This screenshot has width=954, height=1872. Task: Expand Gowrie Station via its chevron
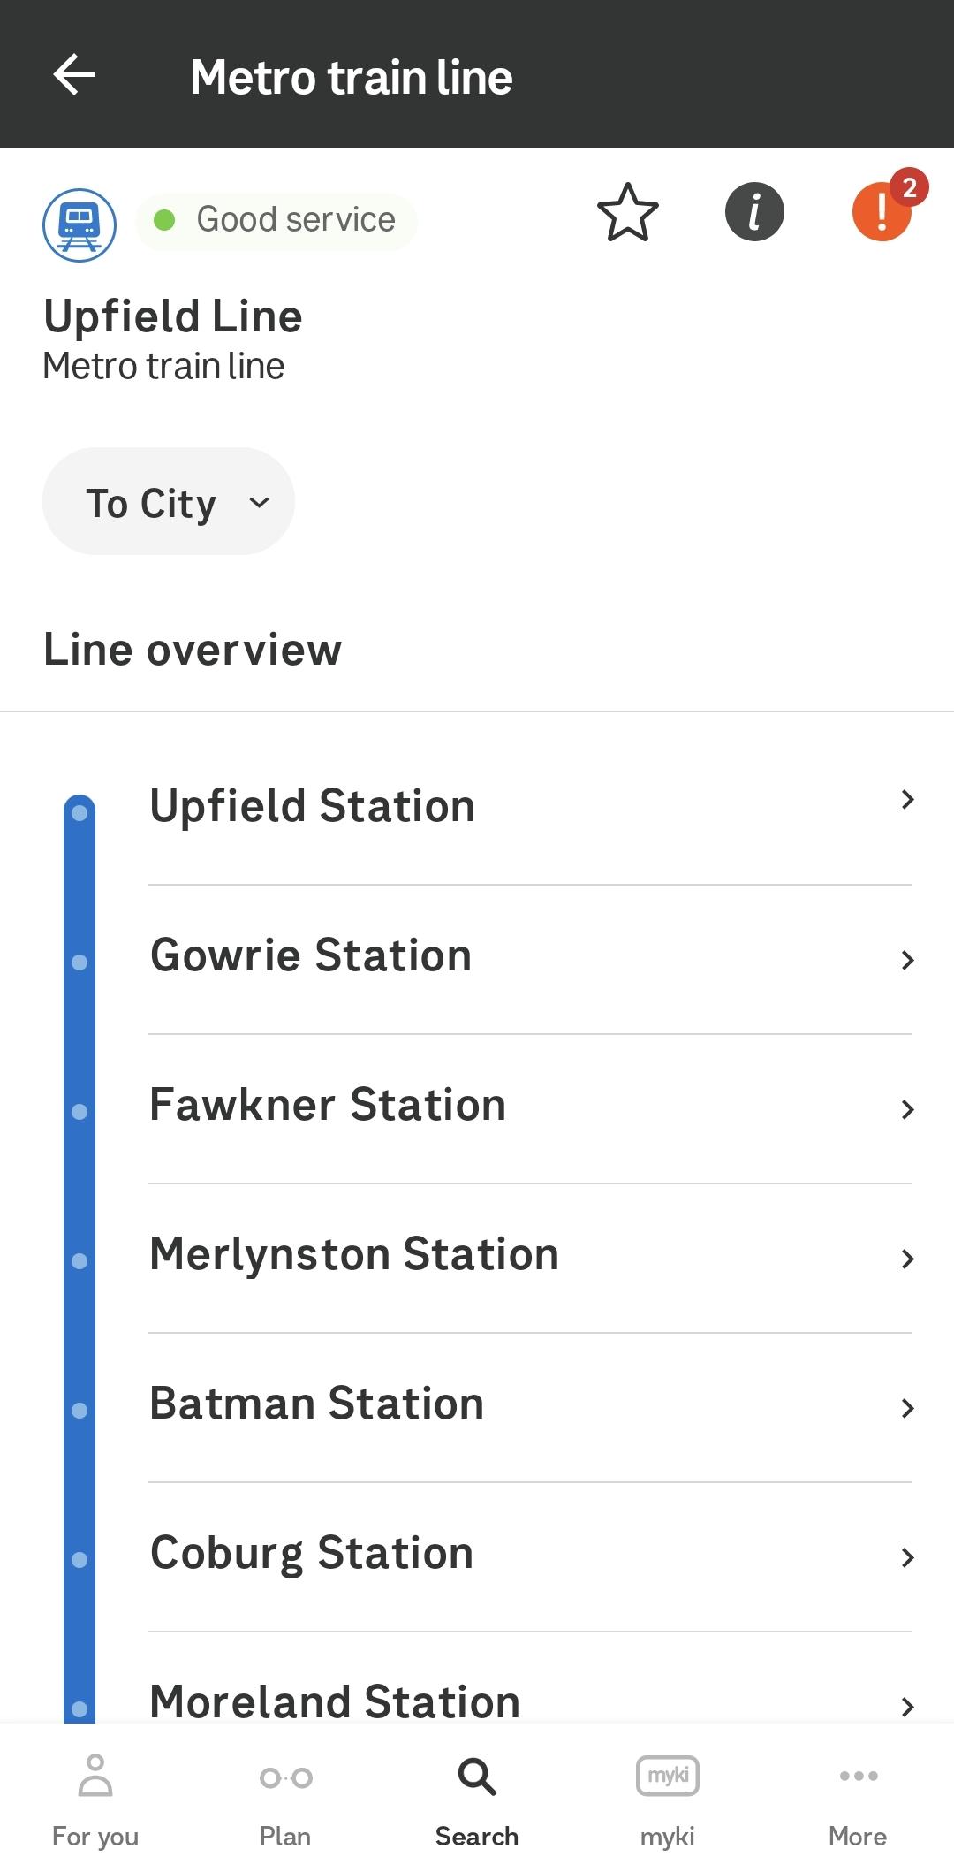pyautogui.click(x=907, y=960)
